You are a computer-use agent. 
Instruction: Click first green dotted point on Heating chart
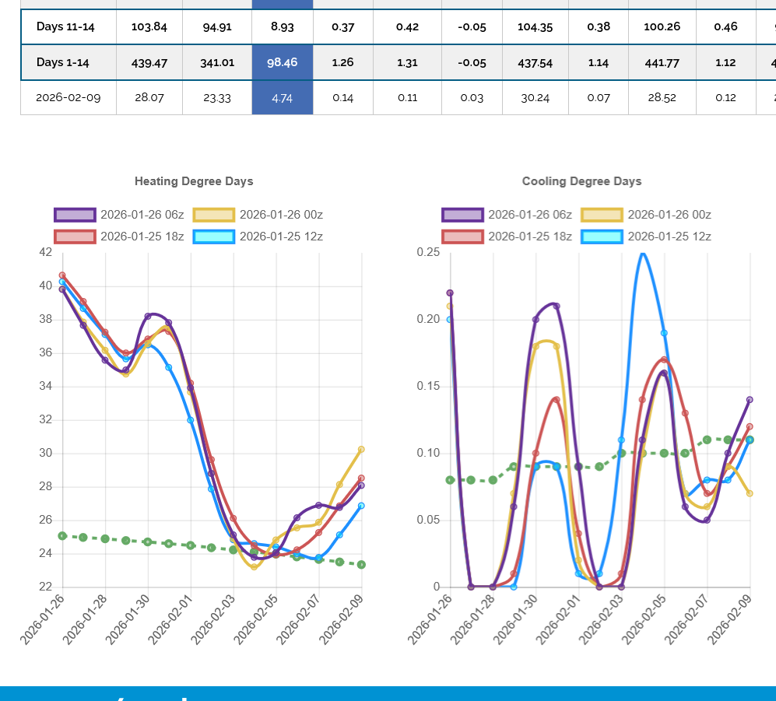pyautogui.click(x=62, y=535)
